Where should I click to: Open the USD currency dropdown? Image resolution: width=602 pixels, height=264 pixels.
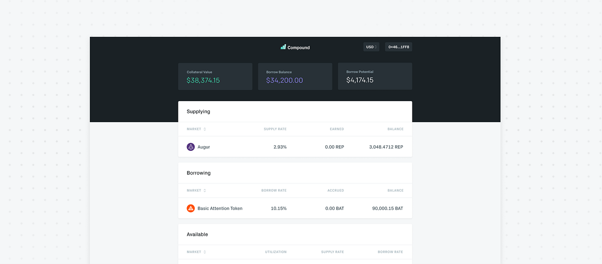point(371,47)
